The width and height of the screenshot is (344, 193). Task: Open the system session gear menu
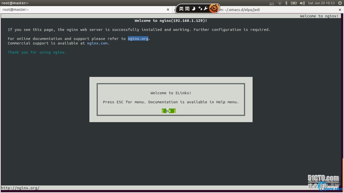coord(340,3)
